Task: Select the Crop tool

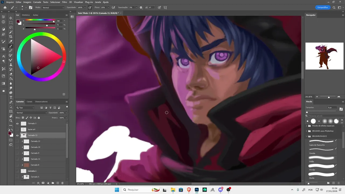Action: tap(11, 37)
